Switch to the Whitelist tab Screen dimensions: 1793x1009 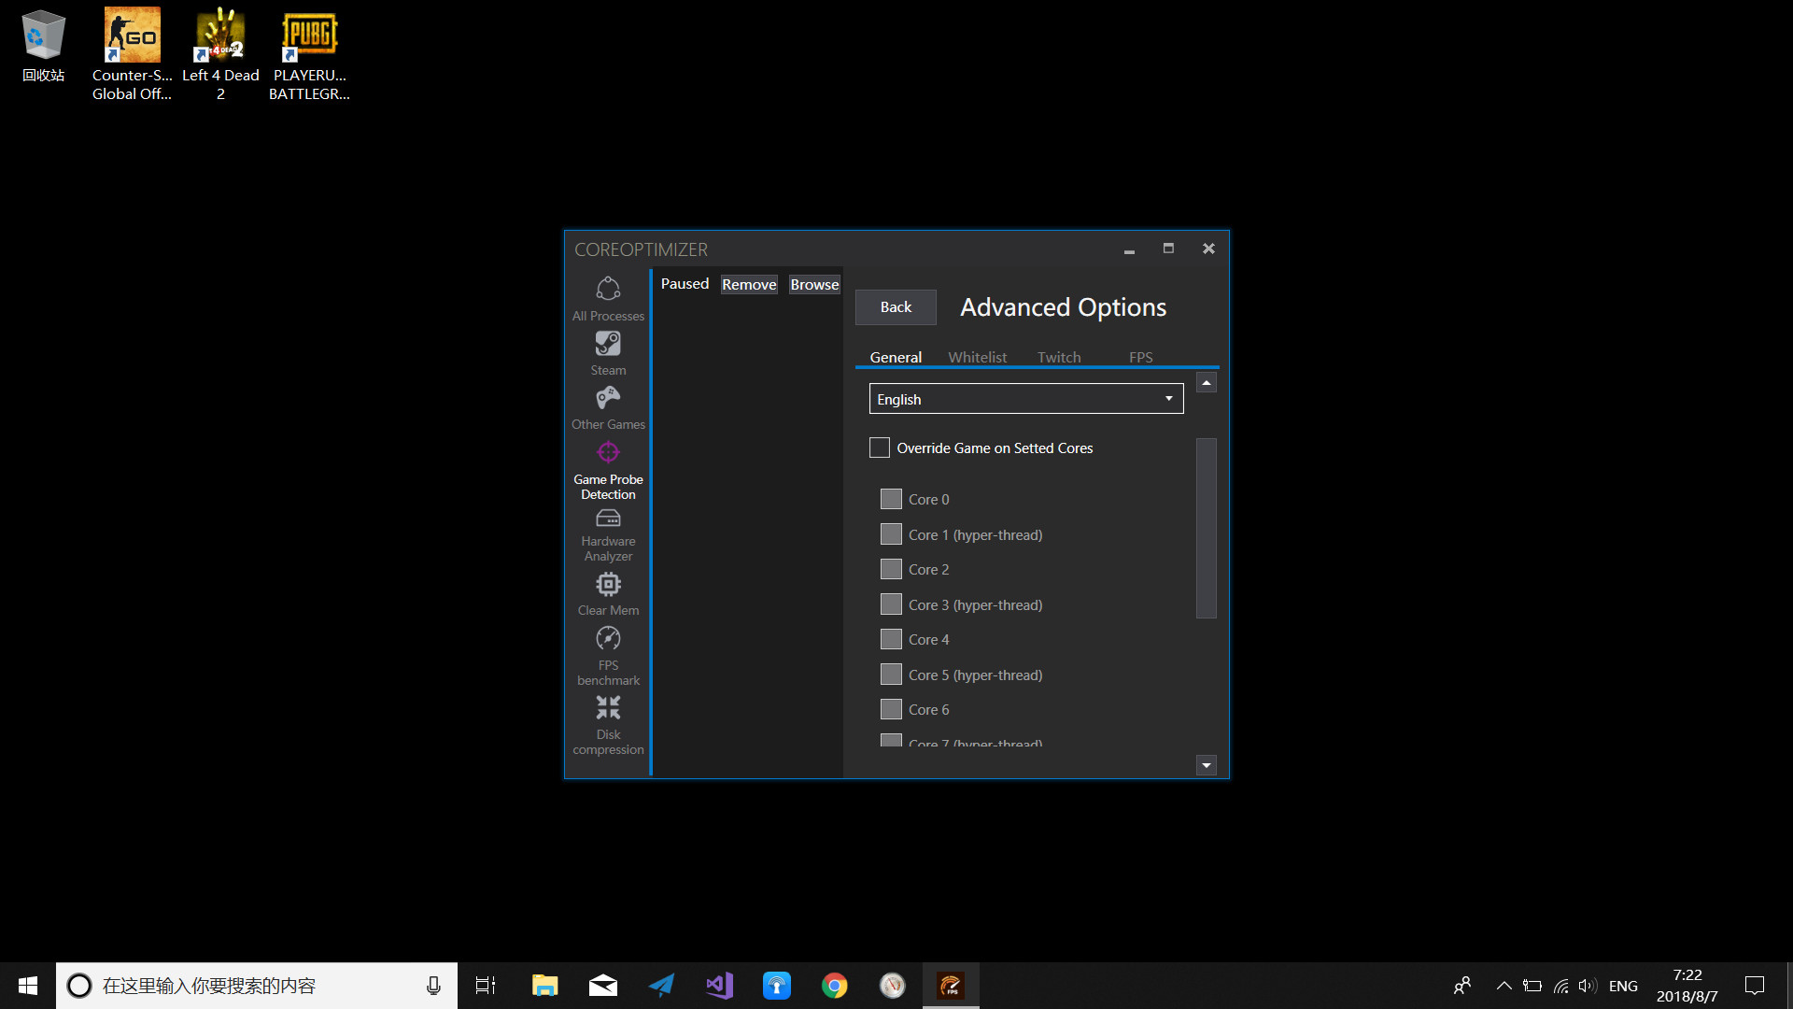point(977,357)
